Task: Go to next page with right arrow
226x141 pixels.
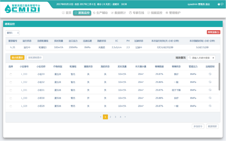Action: coord(125,117)
